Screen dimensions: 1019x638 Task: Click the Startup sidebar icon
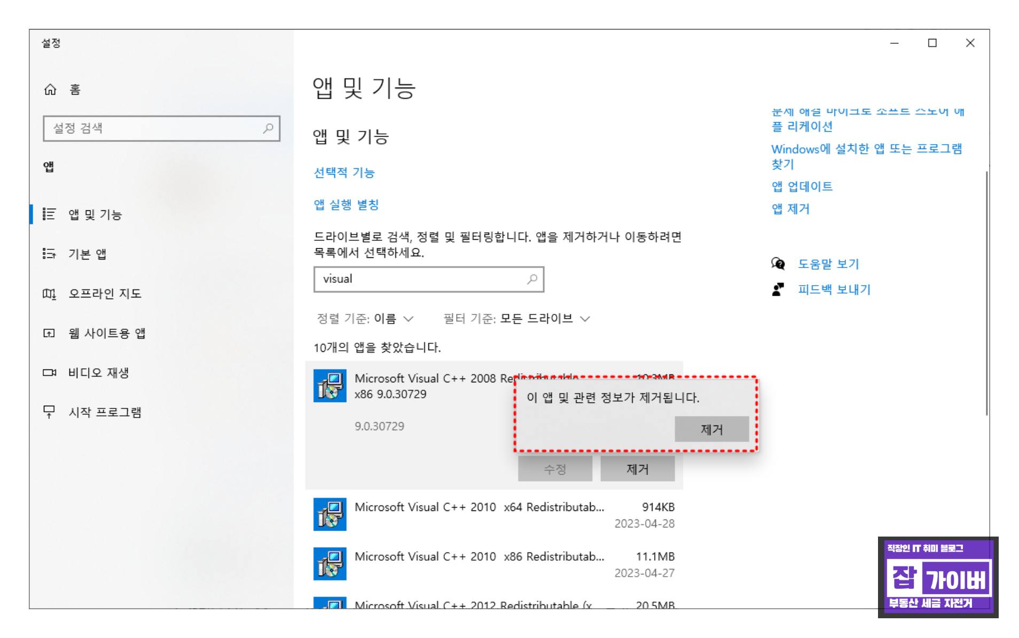(x=49, y=412)
